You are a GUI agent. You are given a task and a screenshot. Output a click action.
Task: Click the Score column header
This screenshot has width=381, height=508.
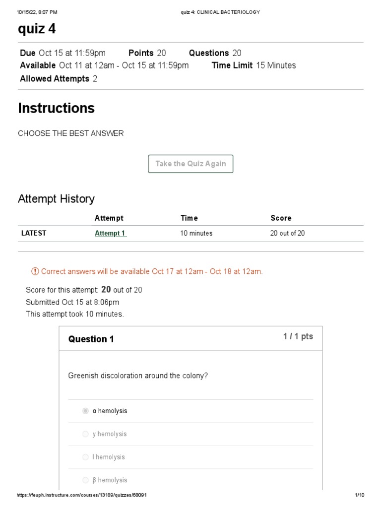(x=281, y=218)
